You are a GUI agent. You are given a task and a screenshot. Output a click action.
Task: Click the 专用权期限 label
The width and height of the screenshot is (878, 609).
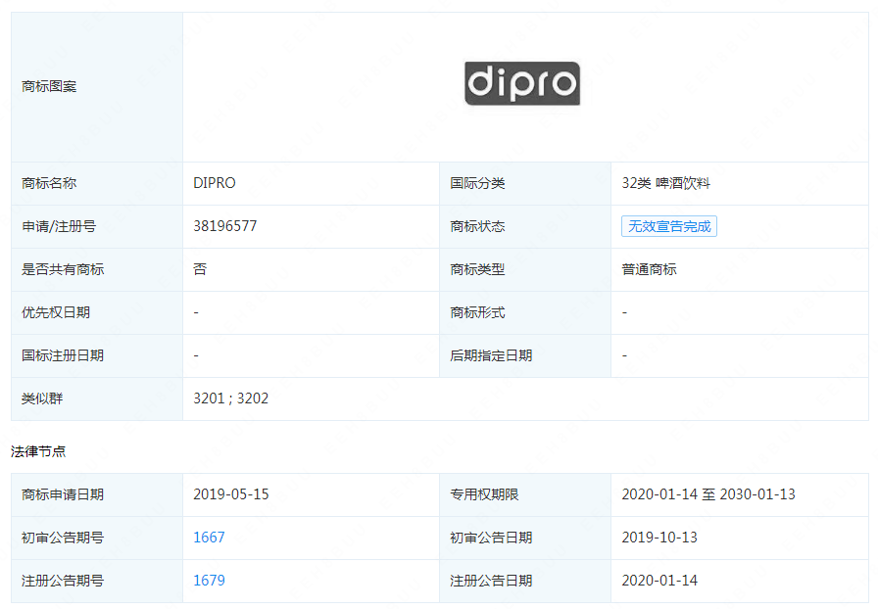[x=484, y=494]
